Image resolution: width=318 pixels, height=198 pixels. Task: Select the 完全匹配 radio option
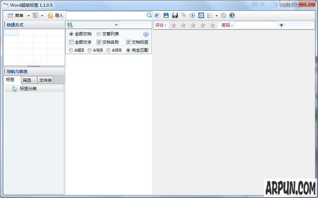137,50
